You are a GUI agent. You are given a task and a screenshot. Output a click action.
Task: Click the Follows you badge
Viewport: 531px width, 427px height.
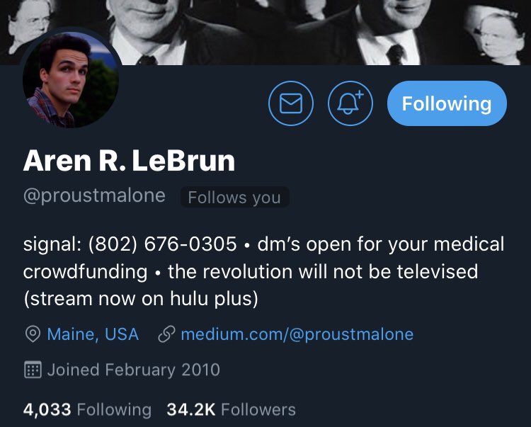(x=234, y=197)
